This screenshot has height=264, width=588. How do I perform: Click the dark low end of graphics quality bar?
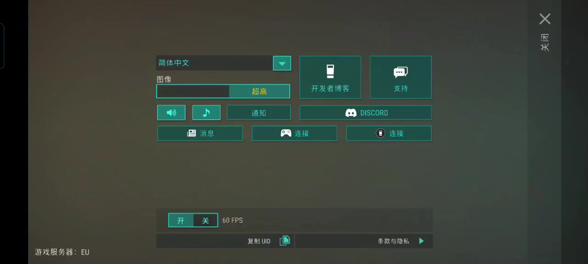pyautogui.click(x=193, y=91)
